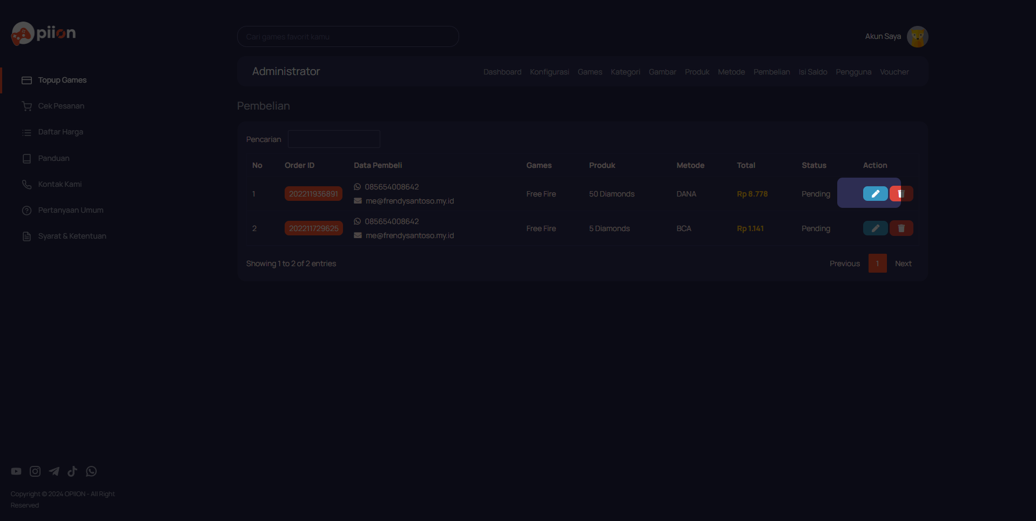Select page 1 in pagination
Viewport: 1036px width, 521px height.
[x=877, y=263]
